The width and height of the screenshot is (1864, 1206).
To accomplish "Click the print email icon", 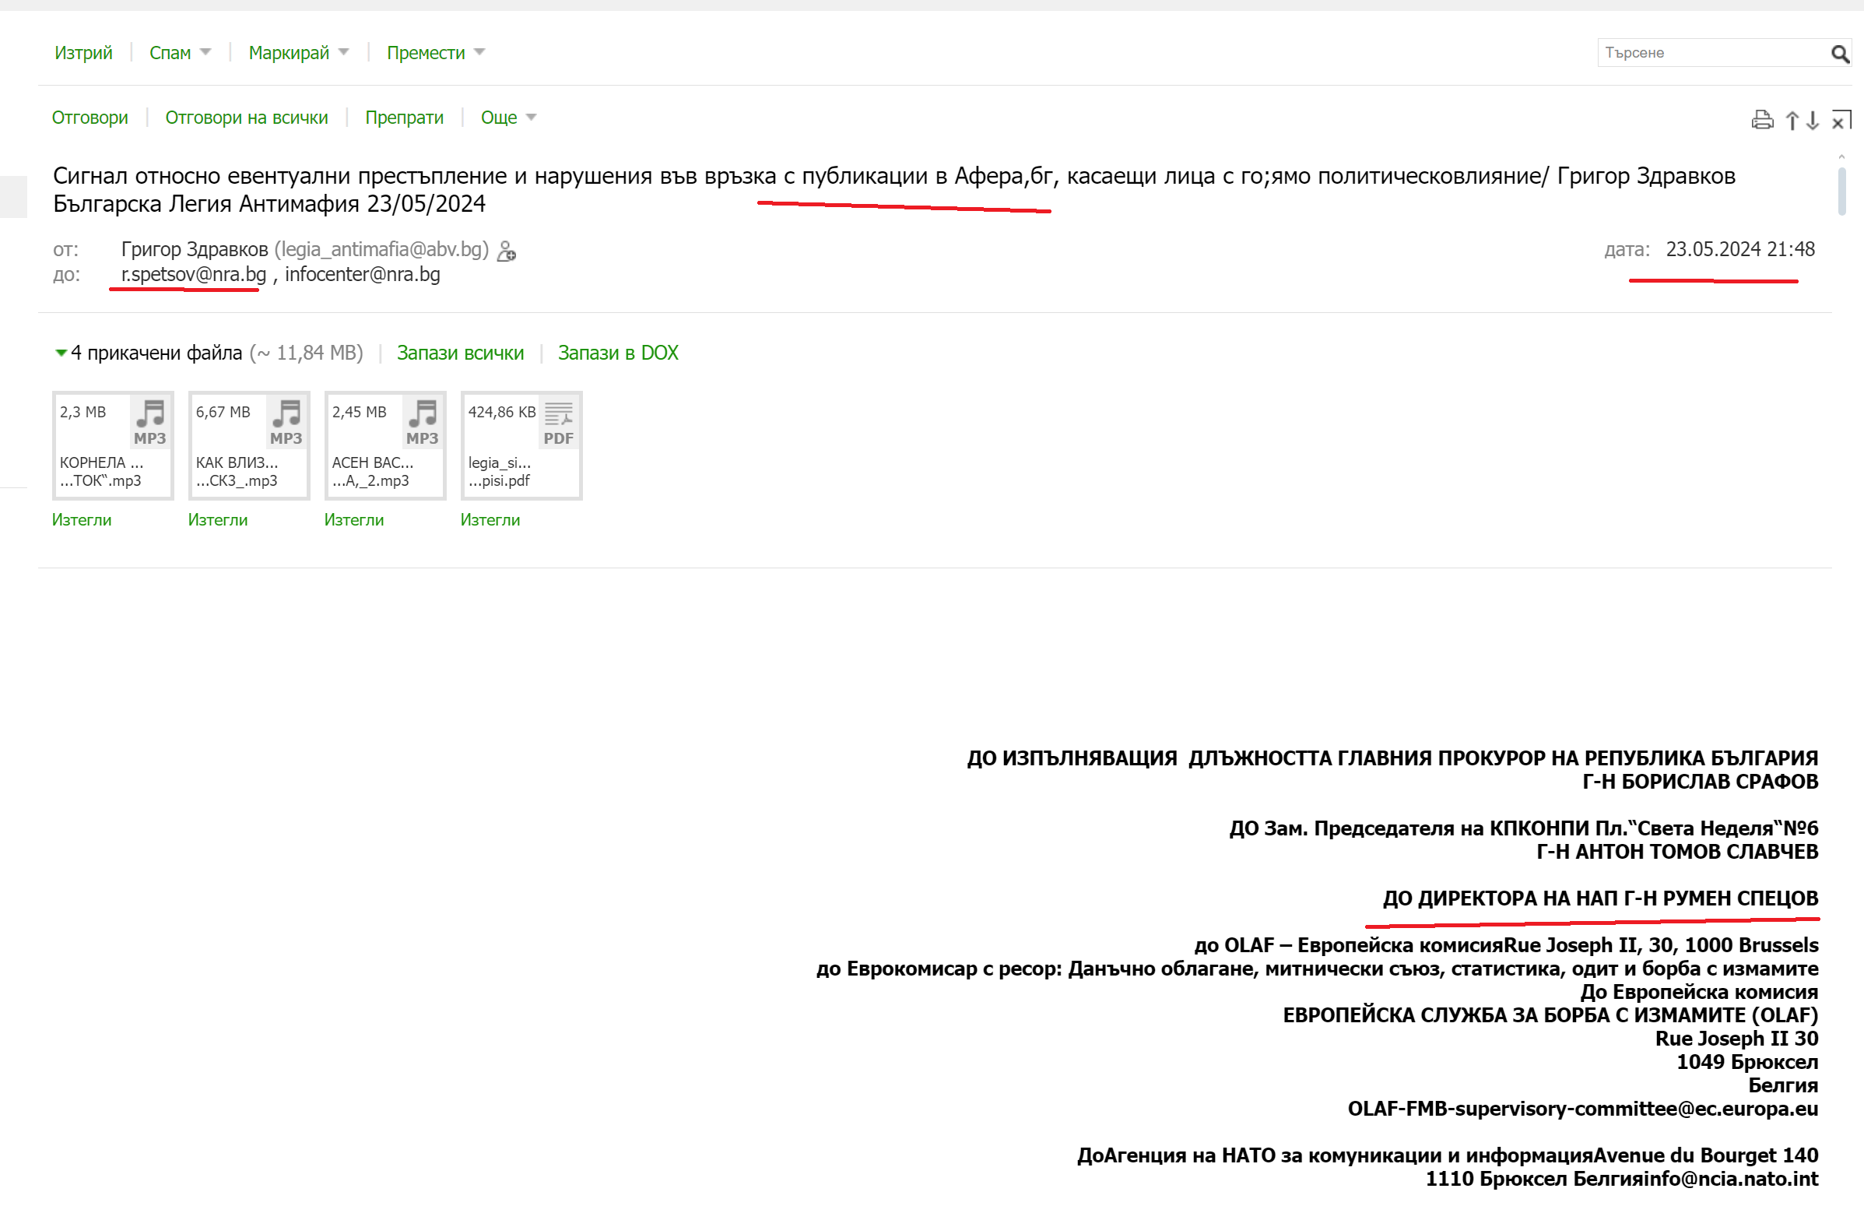I will coord(1761,120).
